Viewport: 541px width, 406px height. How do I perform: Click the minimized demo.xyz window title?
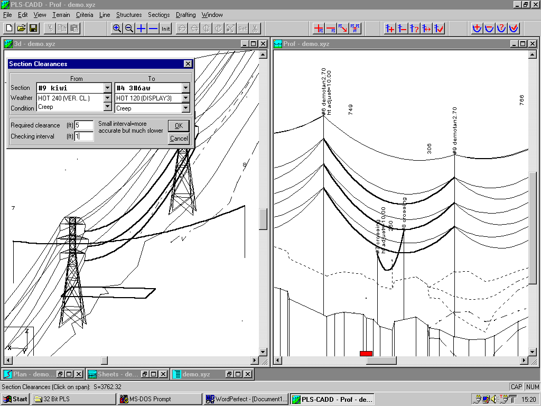coord(196,374)
